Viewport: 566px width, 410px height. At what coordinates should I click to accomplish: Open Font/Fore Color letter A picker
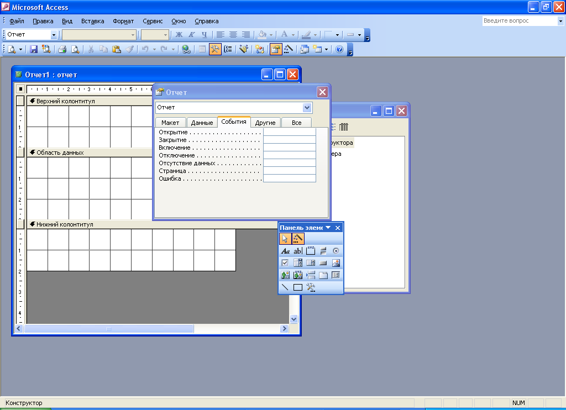coord(285,35)
